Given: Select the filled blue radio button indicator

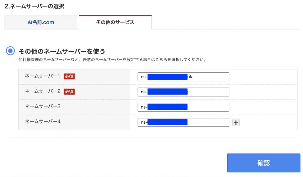Looking at the screenshot, I should coord(11,51).
